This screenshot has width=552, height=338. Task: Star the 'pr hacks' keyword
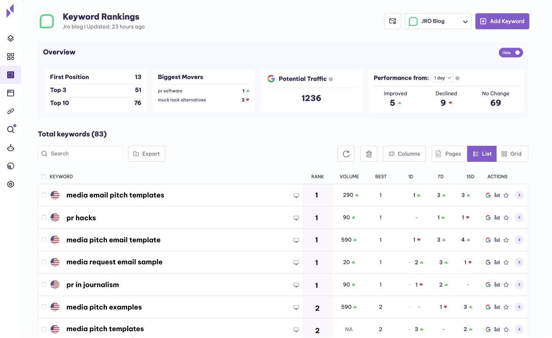pyautogui.click(x=506, y=218)
